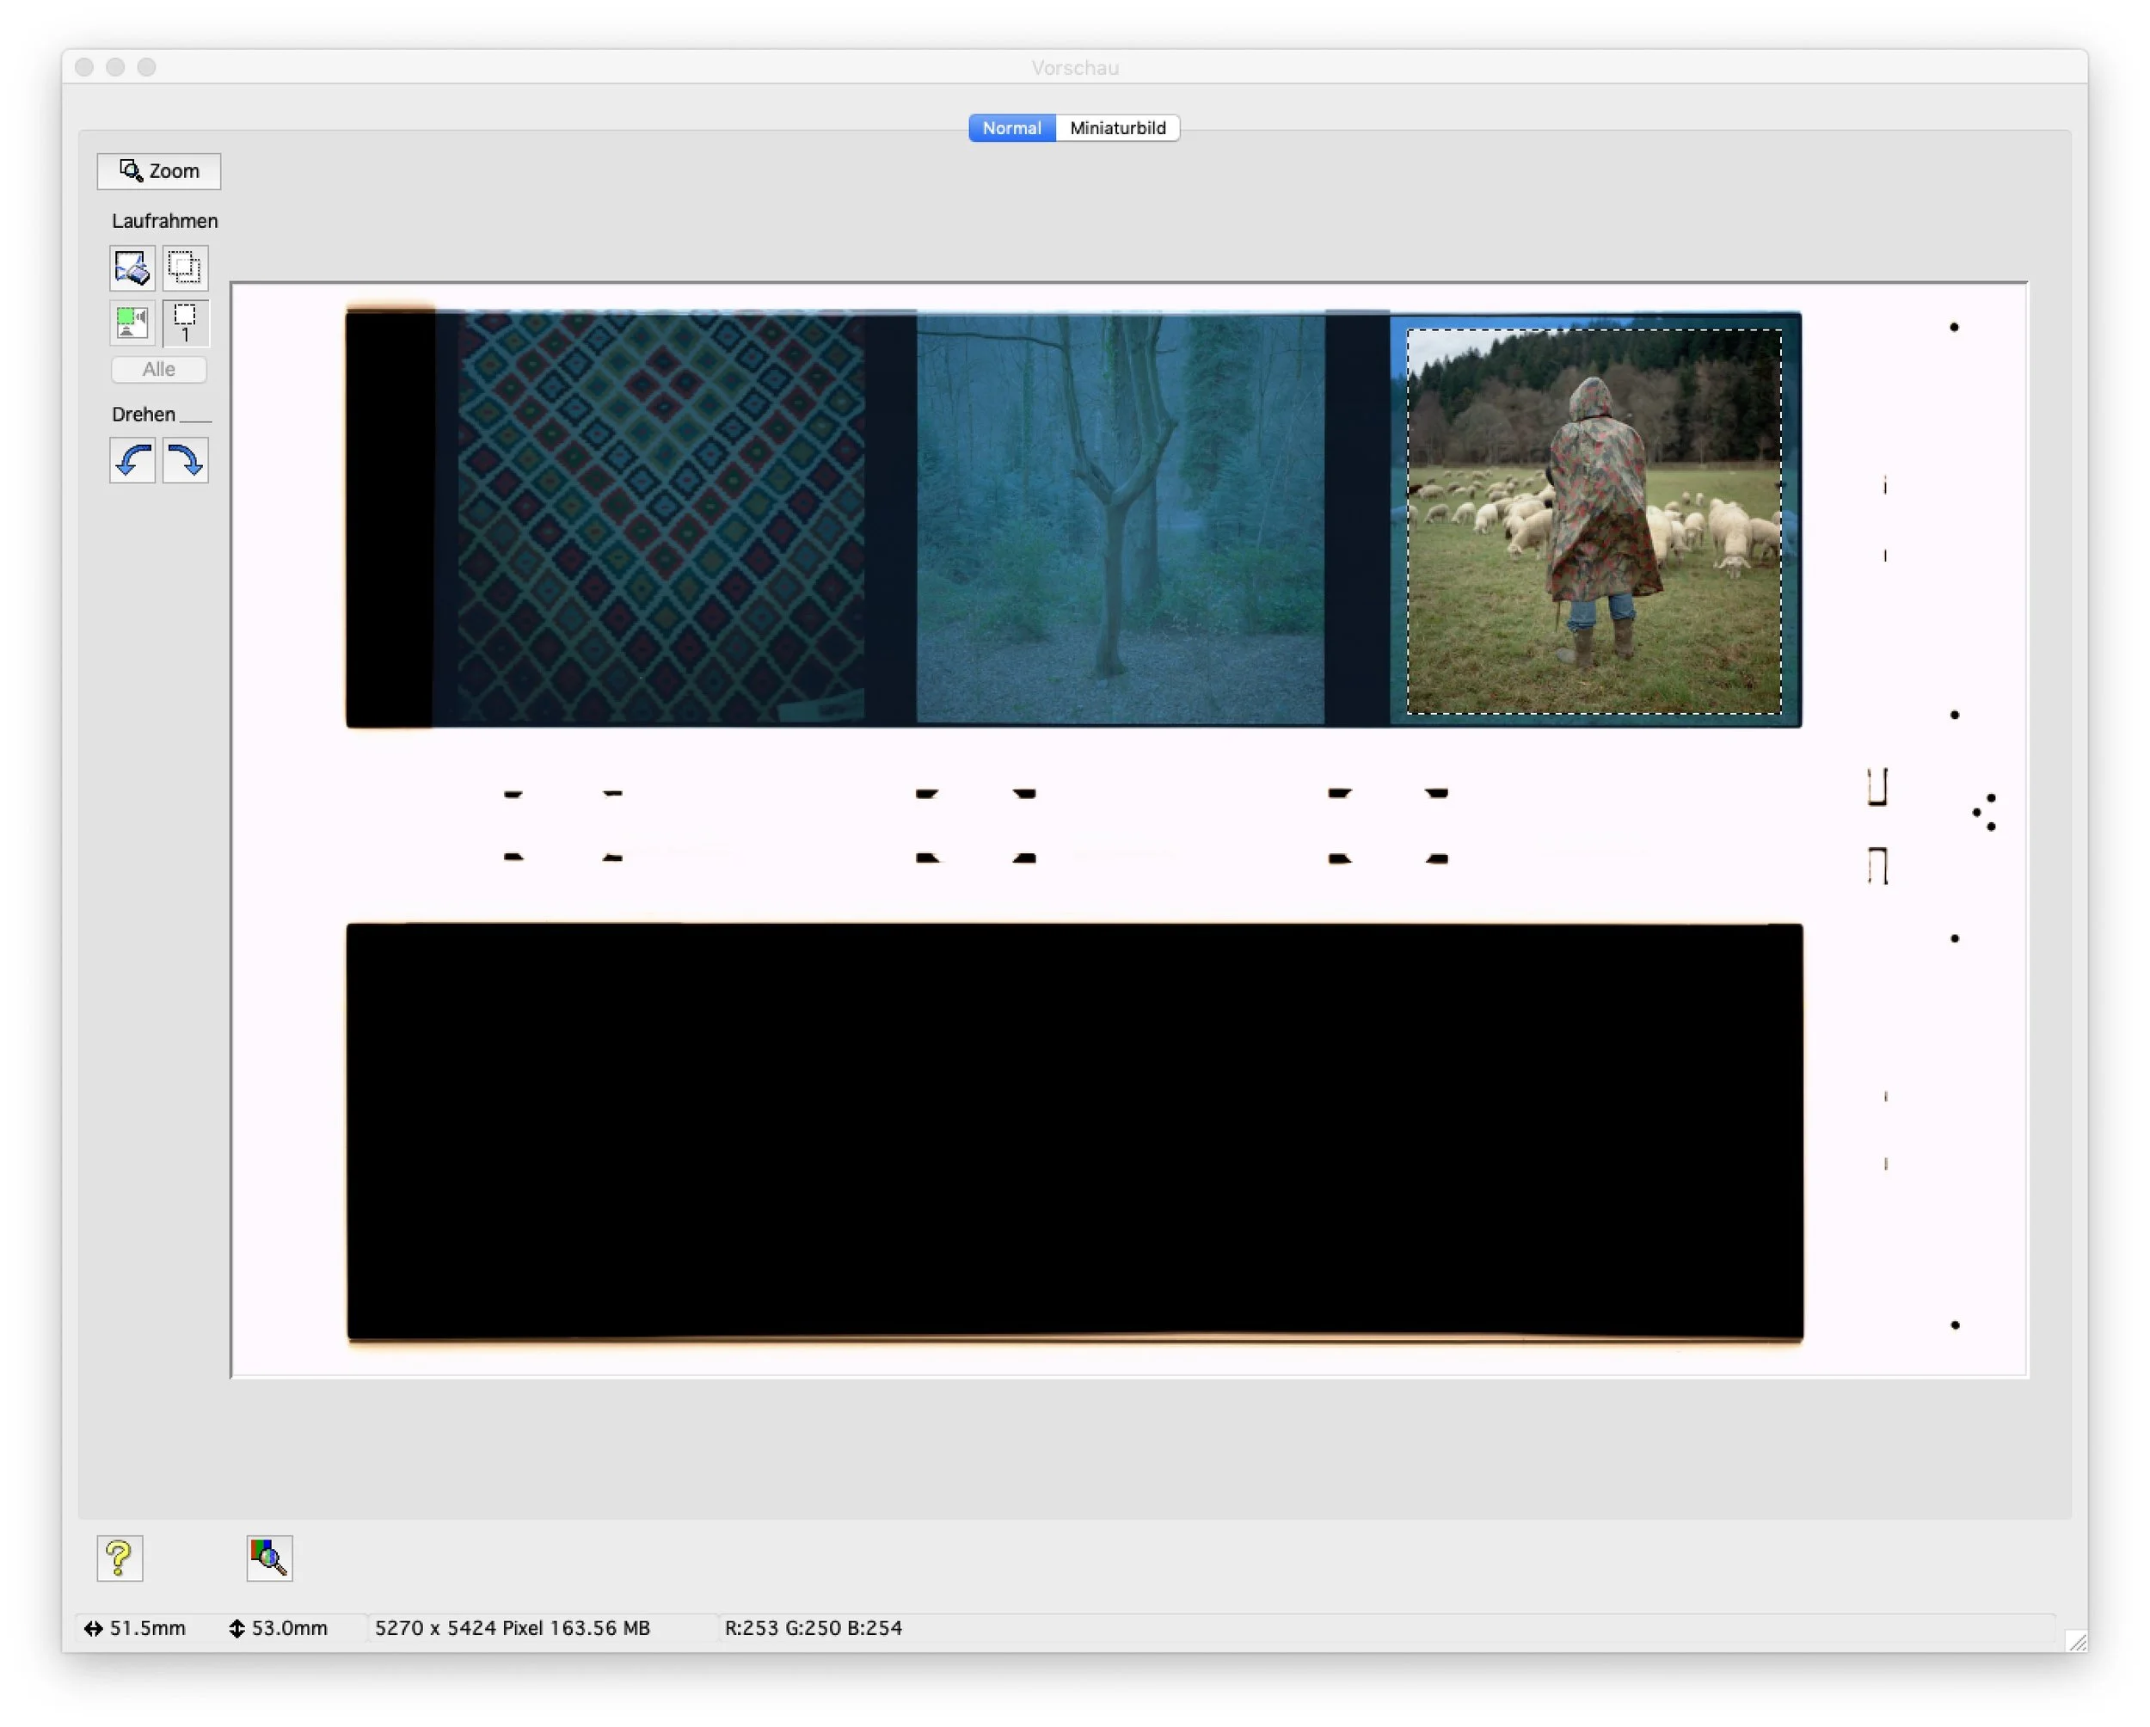The height and width of the screenshot is (1727, 2150).
Task: Open the densitometer color magnifier tool
Action: point(269,1558)
